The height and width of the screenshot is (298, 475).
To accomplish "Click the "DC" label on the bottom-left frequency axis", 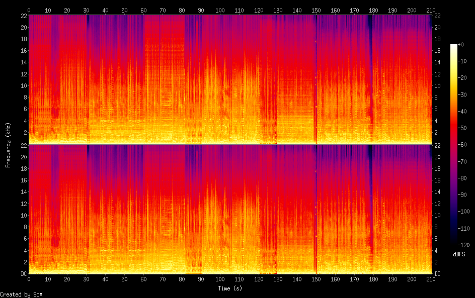I will [x=23, y=274].
